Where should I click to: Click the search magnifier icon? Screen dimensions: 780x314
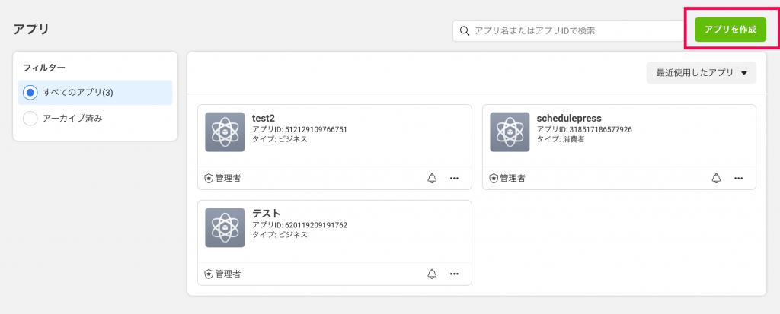pos(465,31)
